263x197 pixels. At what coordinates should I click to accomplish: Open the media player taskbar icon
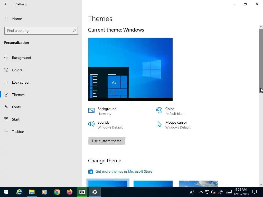(x=44, y=192)
